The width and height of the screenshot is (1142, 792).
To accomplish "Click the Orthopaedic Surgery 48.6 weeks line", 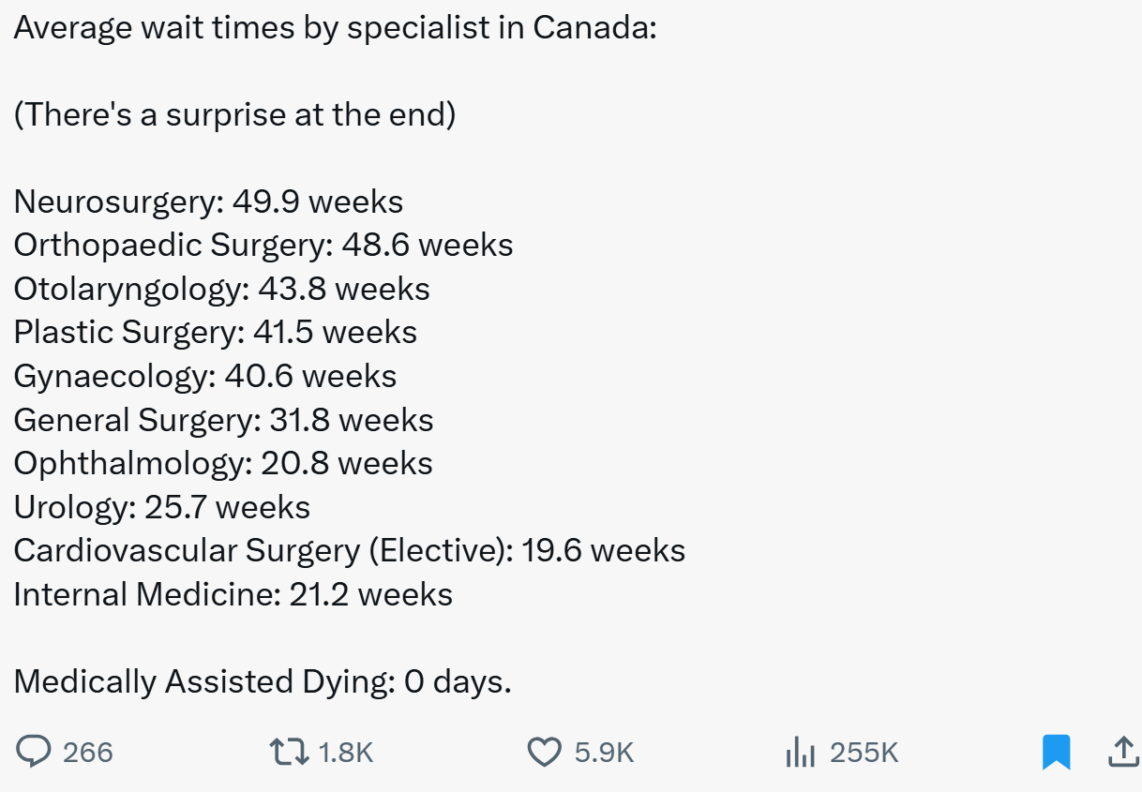I will [x=263, y=245].
